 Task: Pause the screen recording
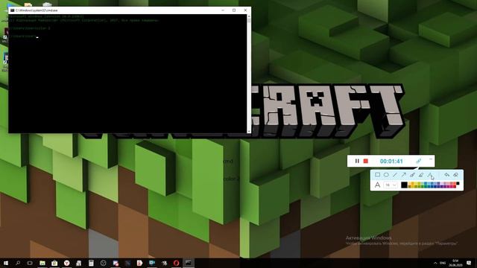pyautogui.click(x=357, y=161)
